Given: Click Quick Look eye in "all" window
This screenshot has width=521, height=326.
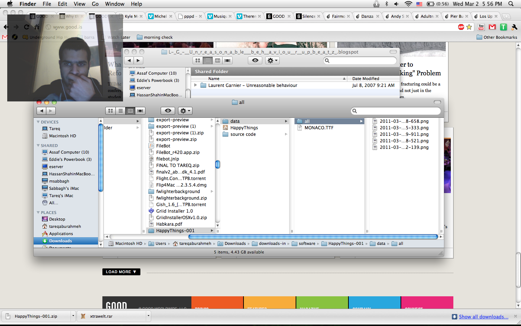Looking at the screenshot, I should point(168,111).
